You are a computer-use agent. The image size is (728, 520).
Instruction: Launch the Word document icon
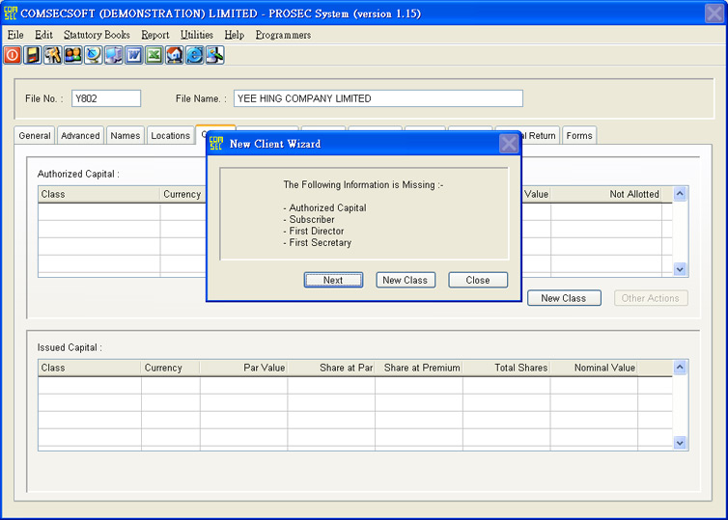point(134,55)
